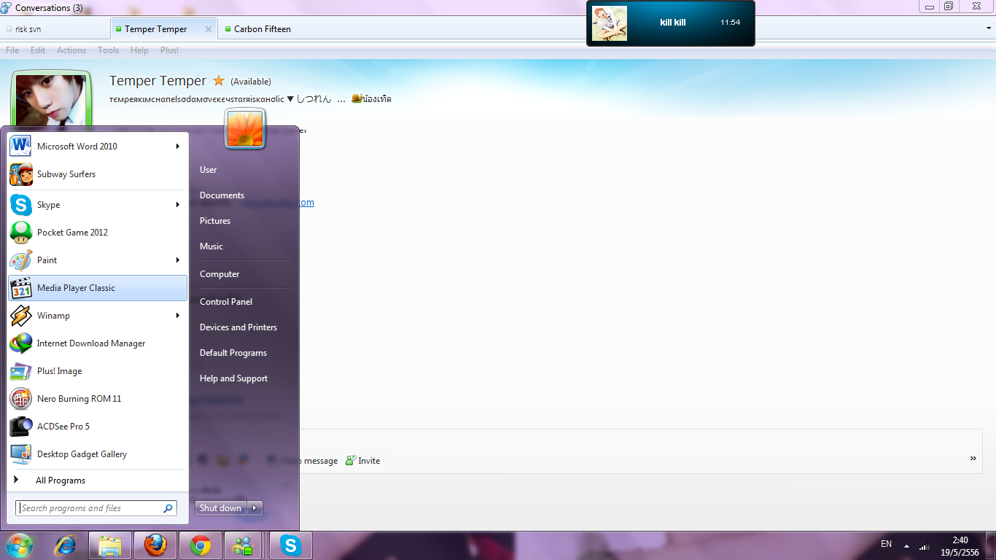
Task: Launch Subway Surfers from the Start menu
Action: [98, 174]
